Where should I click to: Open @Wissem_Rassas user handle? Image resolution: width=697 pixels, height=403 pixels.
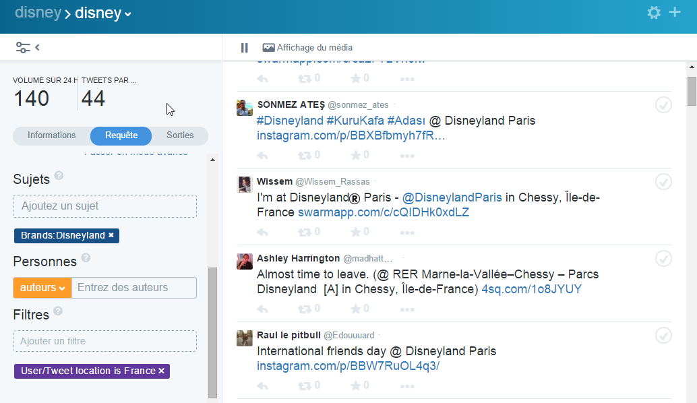point(332,182)
